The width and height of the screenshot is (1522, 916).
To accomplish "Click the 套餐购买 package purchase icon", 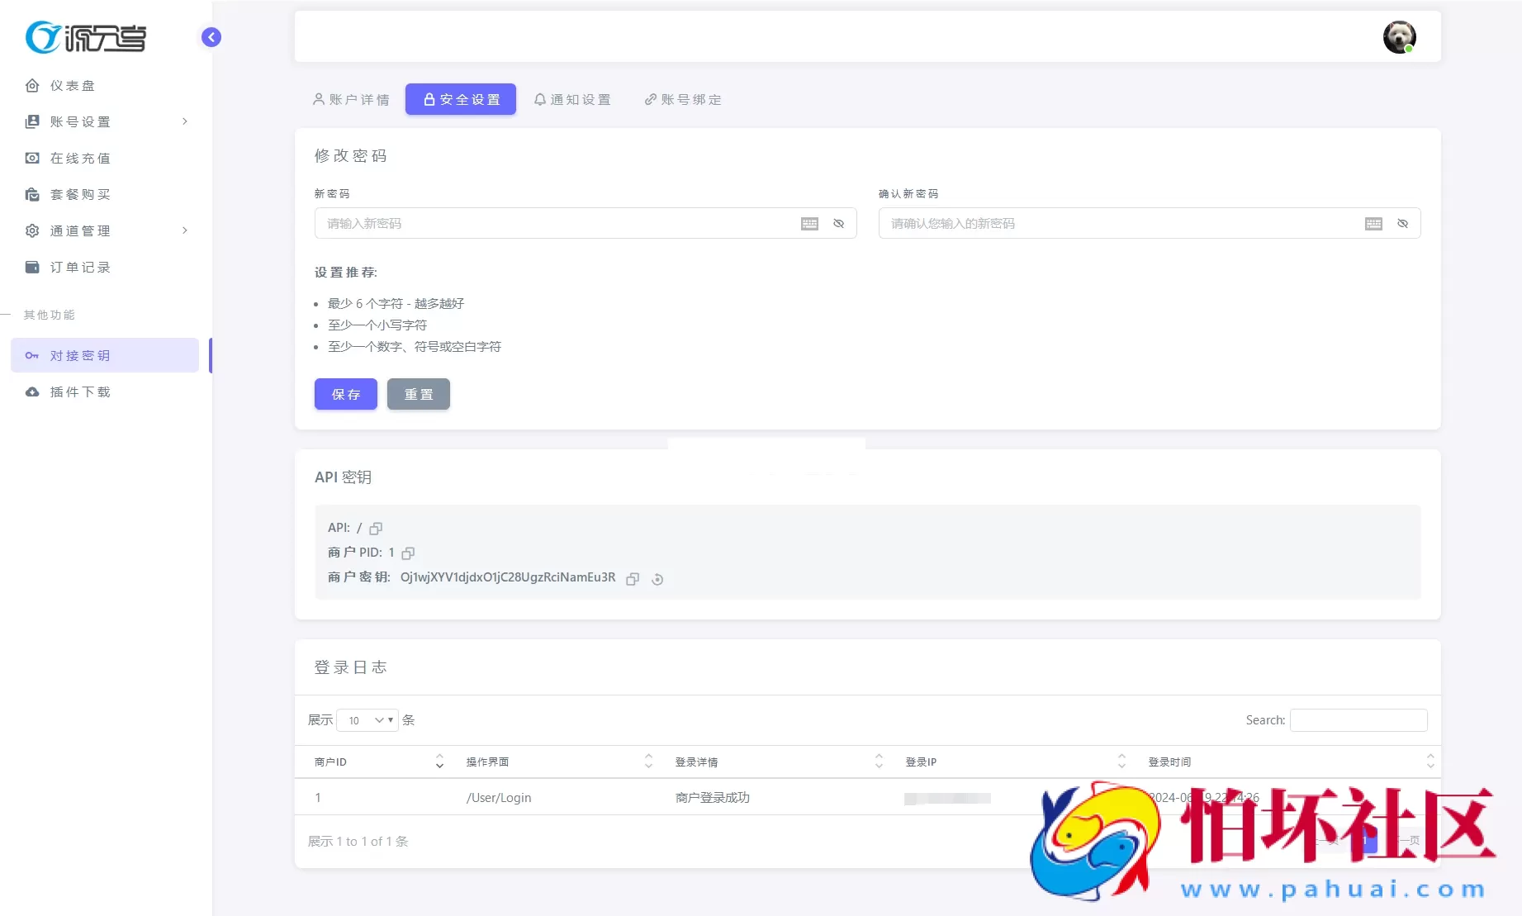I will (x=31, y=194).
